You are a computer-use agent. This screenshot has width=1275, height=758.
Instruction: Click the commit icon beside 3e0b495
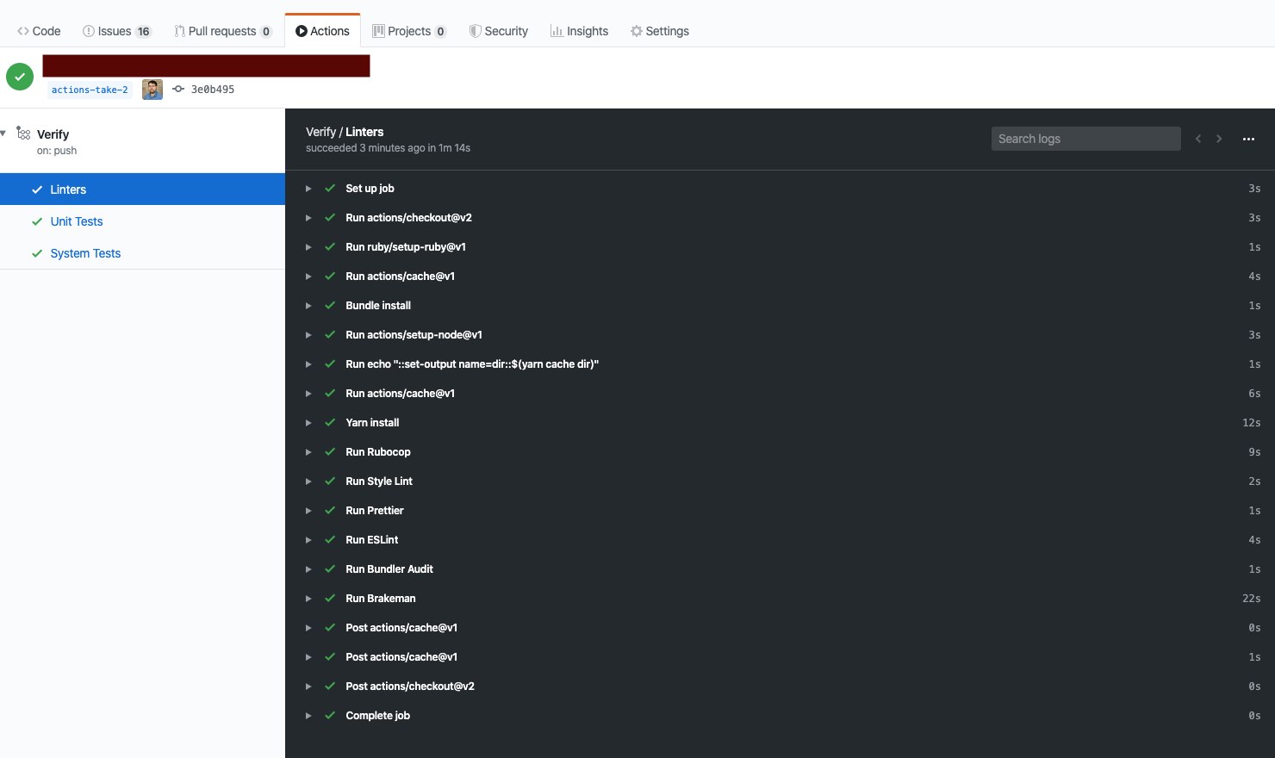[178, 89]
